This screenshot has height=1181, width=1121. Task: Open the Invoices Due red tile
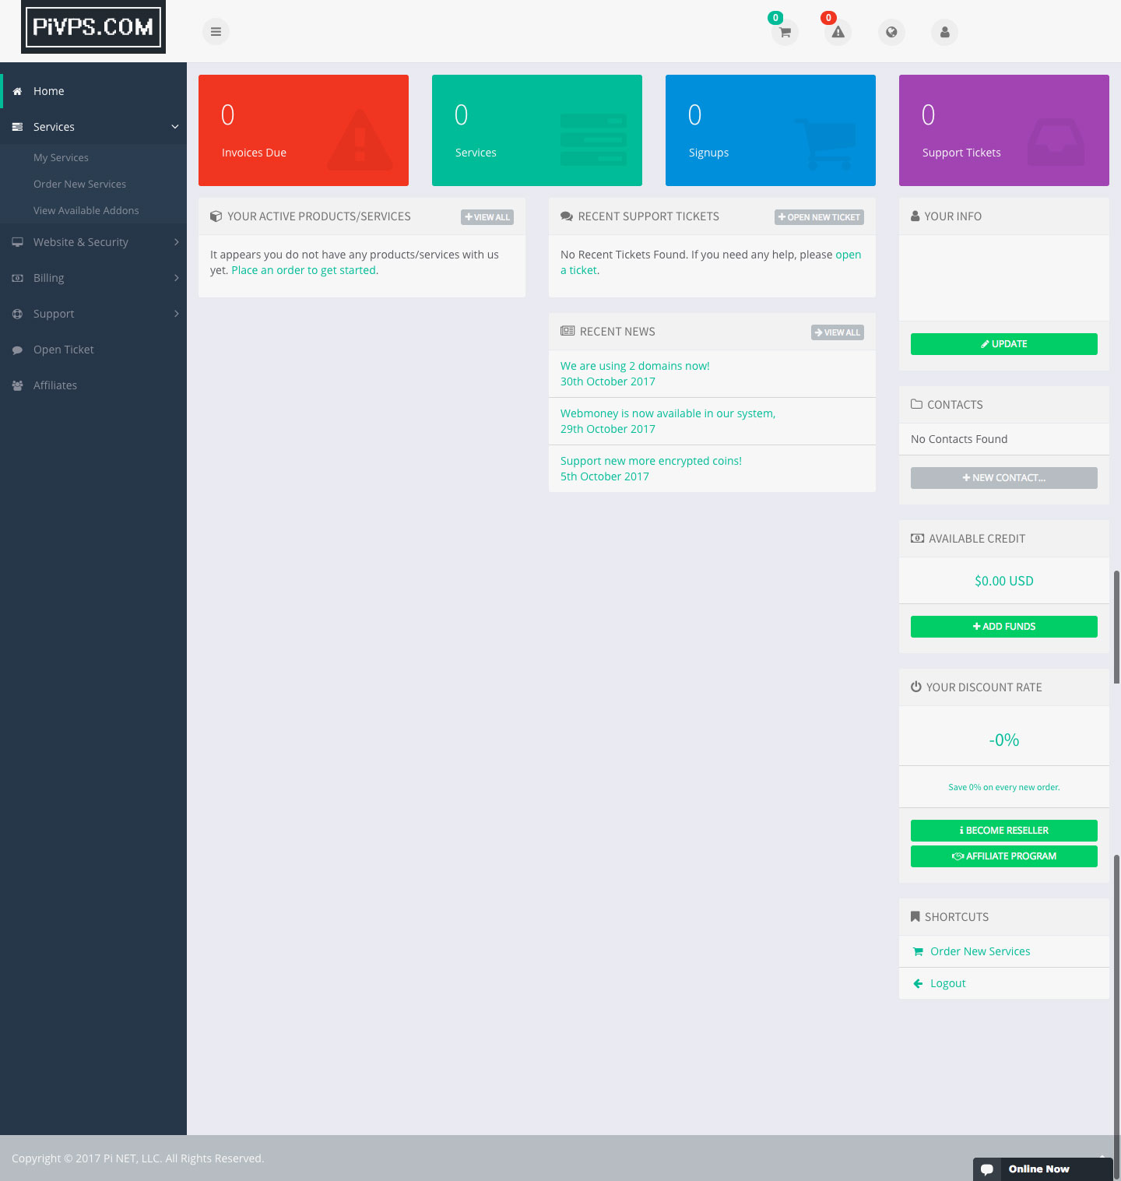304,130
